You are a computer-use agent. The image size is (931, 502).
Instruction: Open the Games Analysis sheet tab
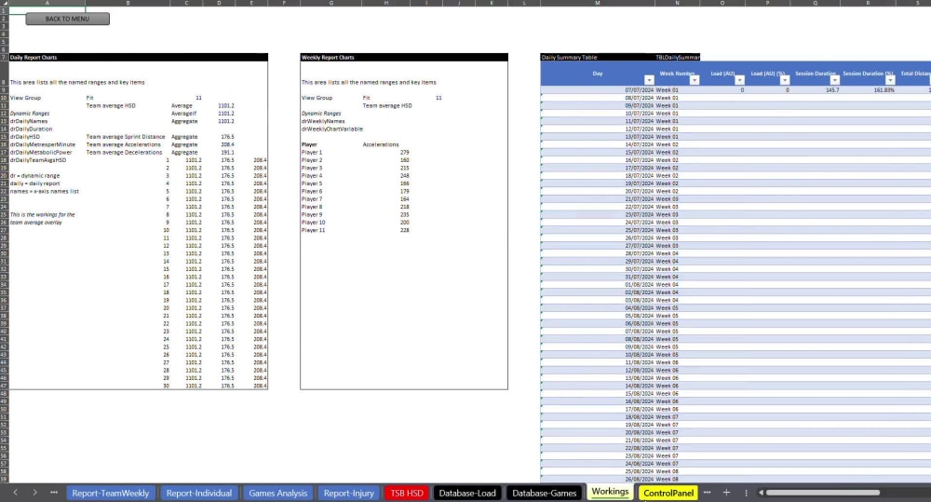click(x=277, y=493)
